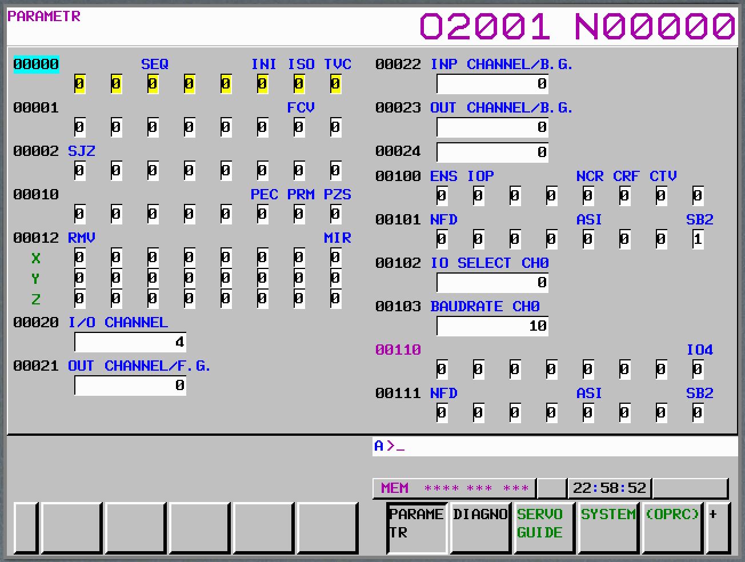Click the BAUDRATE CH0 value field
Screen dimensions: 745x562
[492, 326]
